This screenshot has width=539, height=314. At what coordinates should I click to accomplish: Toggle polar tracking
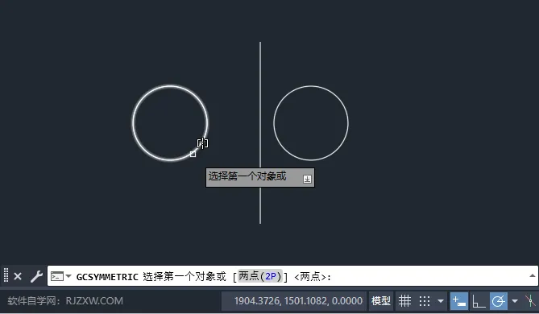coord(499,301)
